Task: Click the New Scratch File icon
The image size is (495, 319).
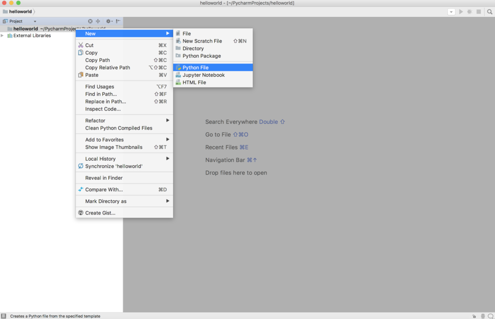Action: point(178,41)
